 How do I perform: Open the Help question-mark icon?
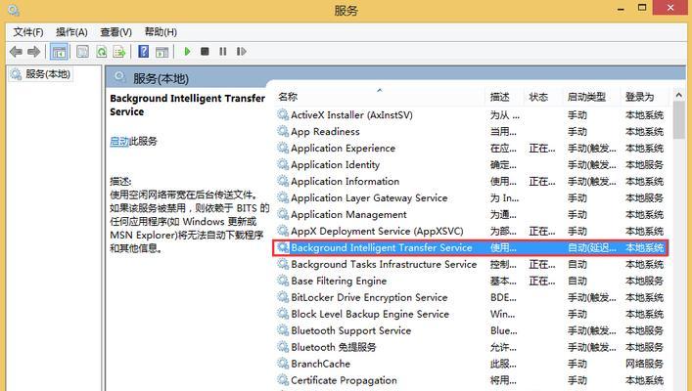(144, 52)
